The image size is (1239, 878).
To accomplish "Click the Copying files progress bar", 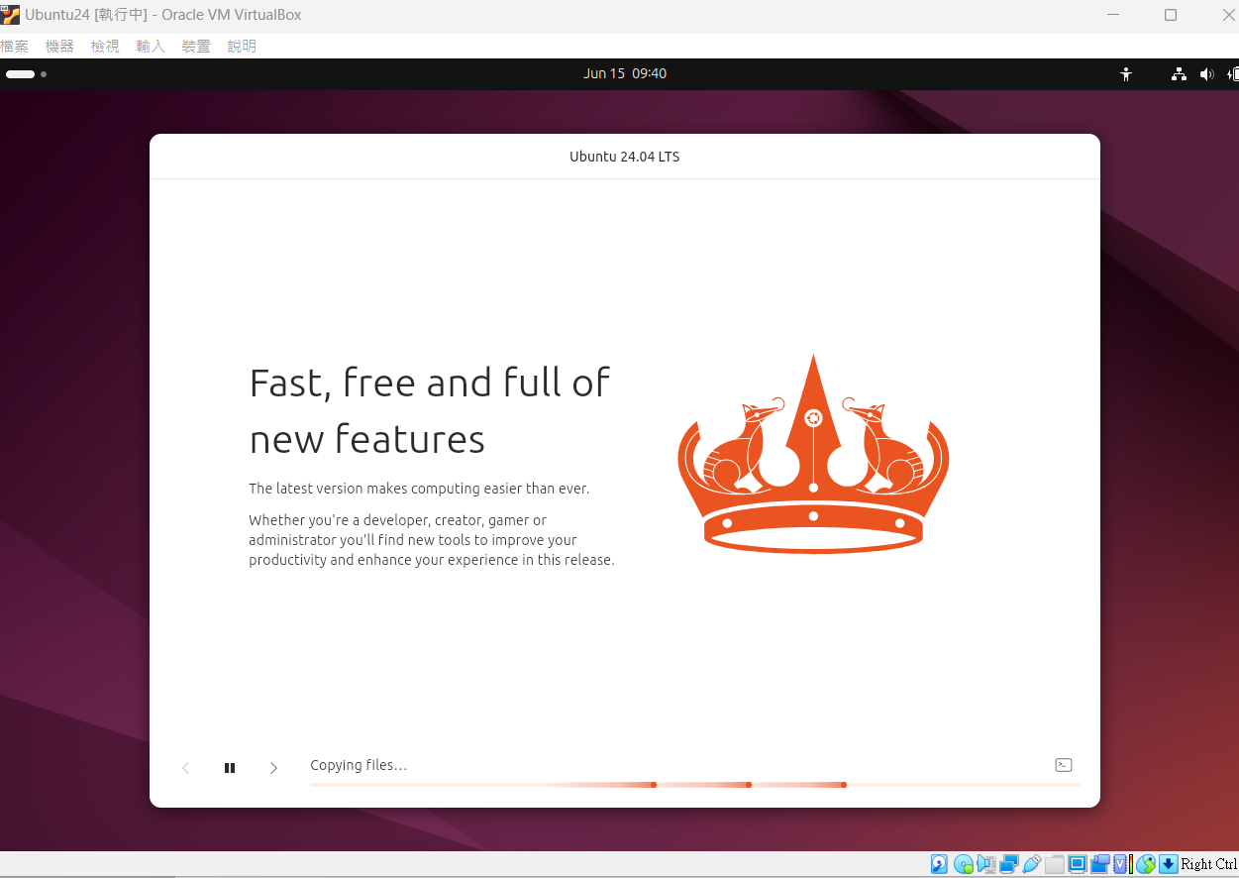I will coord(694,785).
